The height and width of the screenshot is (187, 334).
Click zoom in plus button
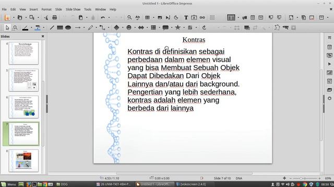point(319,178)
